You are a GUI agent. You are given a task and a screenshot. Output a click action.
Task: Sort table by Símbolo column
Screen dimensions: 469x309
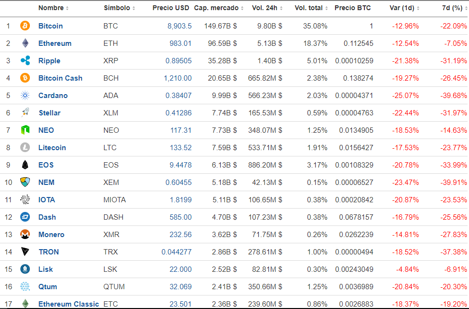coord(120,8)
